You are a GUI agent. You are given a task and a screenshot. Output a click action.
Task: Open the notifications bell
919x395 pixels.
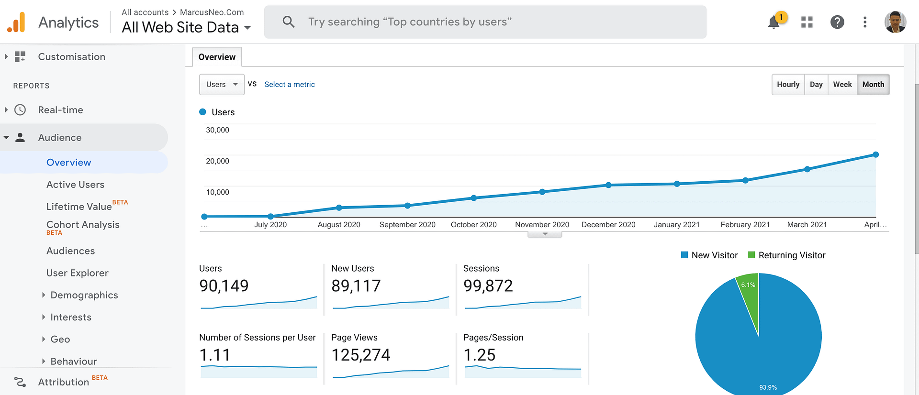pos(774,22)
